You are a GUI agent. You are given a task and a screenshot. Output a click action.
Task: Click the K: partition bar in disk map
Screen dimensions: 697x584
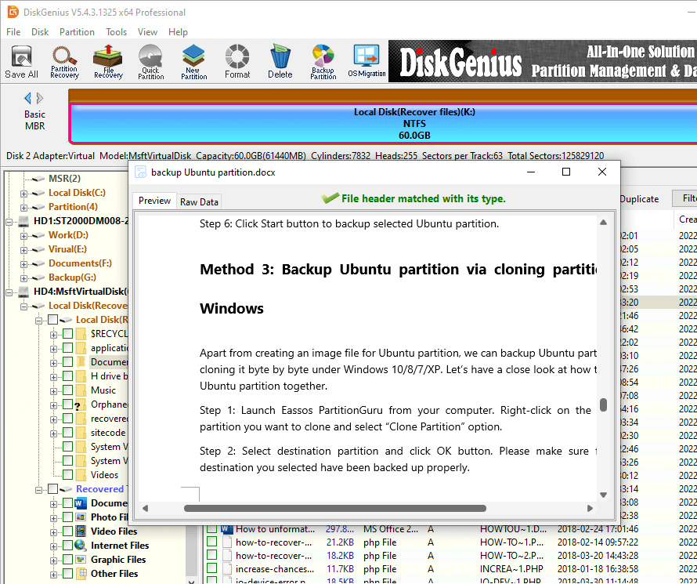pos(382,123)
